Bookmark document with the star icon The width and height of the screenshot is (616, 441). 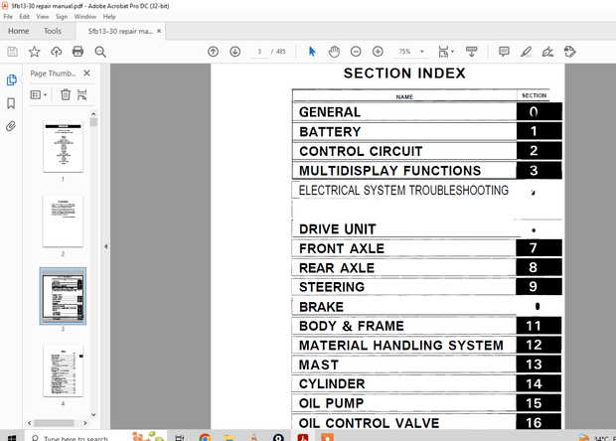(34, 52)
